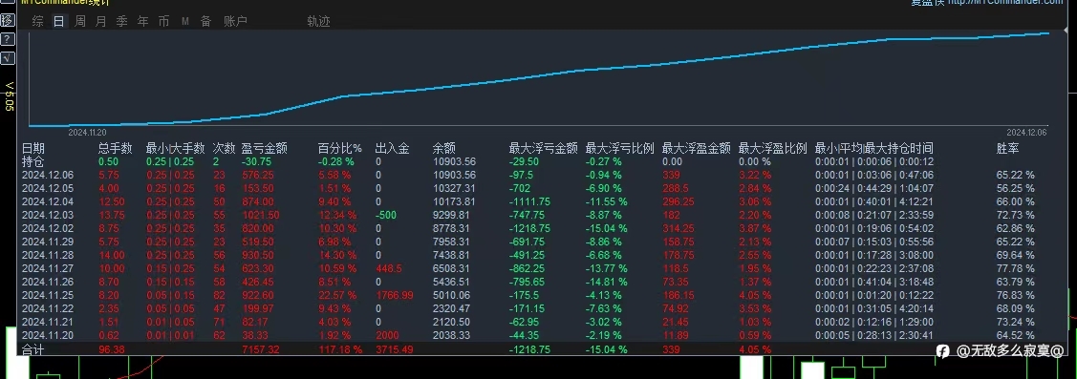Click the V5.05 version label
Viewport: 1077px width, 379px height.
[9, 95]
